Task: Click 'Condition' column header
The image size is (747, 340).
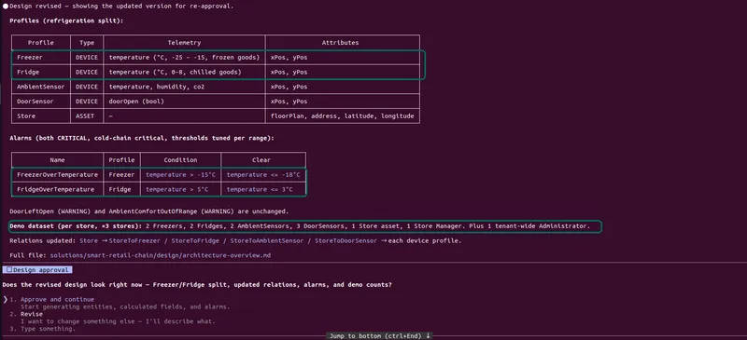Action: click(x=180, y=160)
